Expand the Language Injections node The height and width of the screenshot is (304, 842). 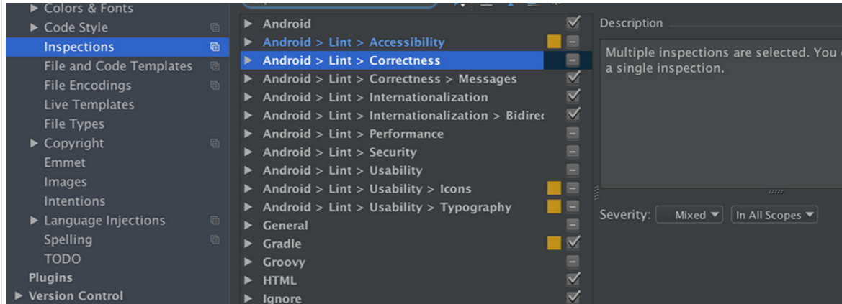pyautogui.click(x=35, y=221)
